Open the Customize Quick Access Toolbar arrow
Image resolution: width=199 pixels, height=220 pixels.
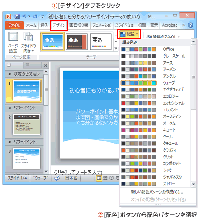(x=43, y=17)
